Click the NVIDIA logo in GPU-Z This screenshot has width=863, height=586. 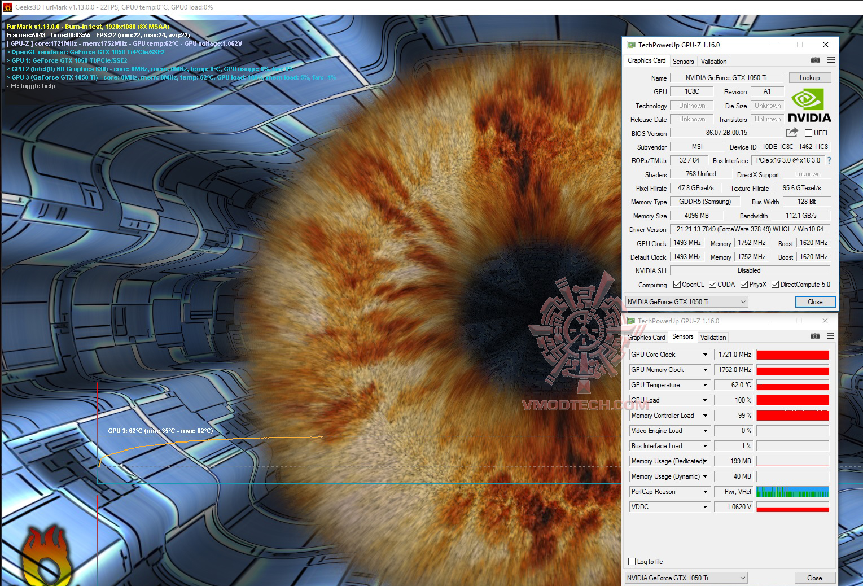[809, 106]
